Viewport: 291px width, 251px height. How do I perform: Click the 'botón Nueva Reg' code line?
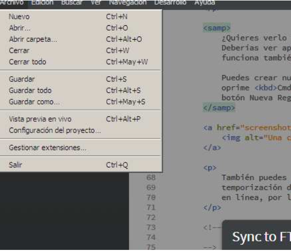coord(257,98)
